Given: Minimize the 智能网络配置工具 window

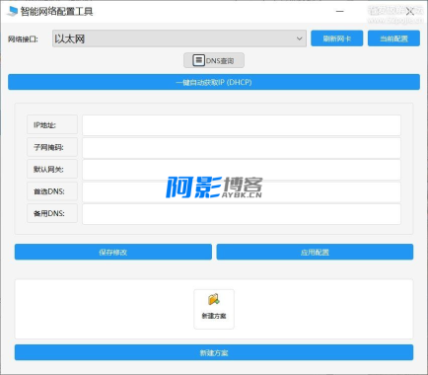Looking at the screenshot, I should [340, 12].
